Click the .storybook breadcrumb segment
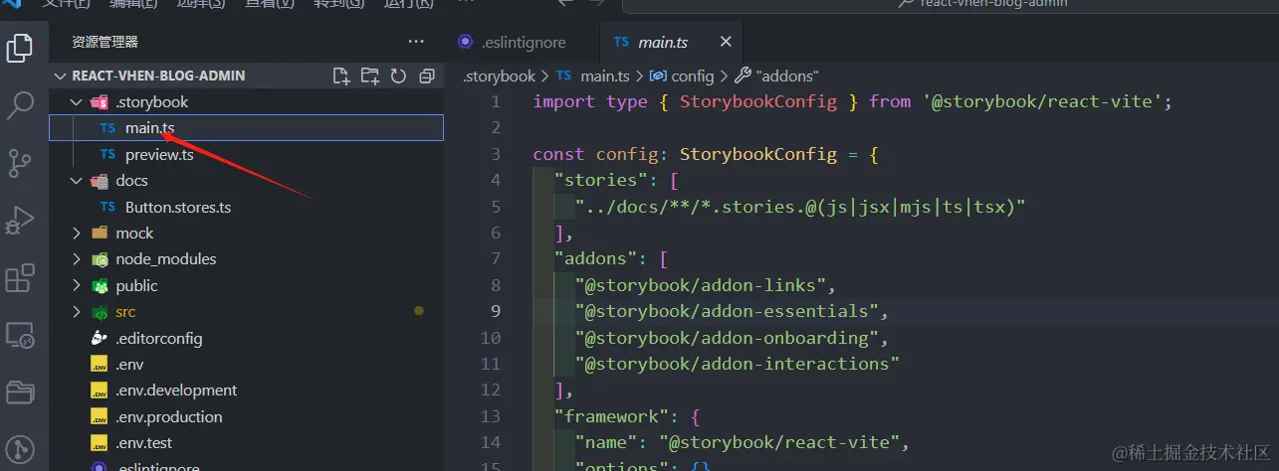1279x471 pixels. pyautogui.click(x=499, y=76)
